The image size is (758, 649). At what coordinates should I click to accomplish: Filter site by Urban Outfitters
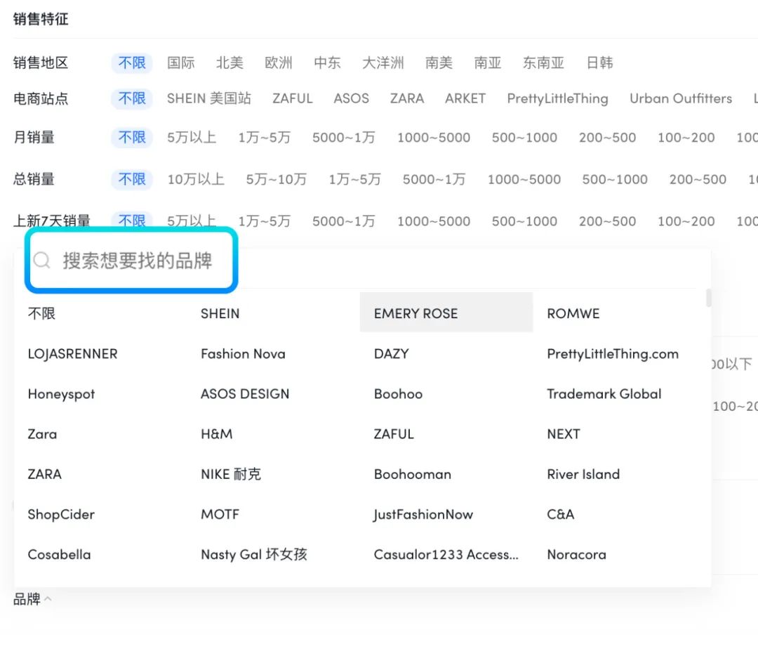[681, 98]
